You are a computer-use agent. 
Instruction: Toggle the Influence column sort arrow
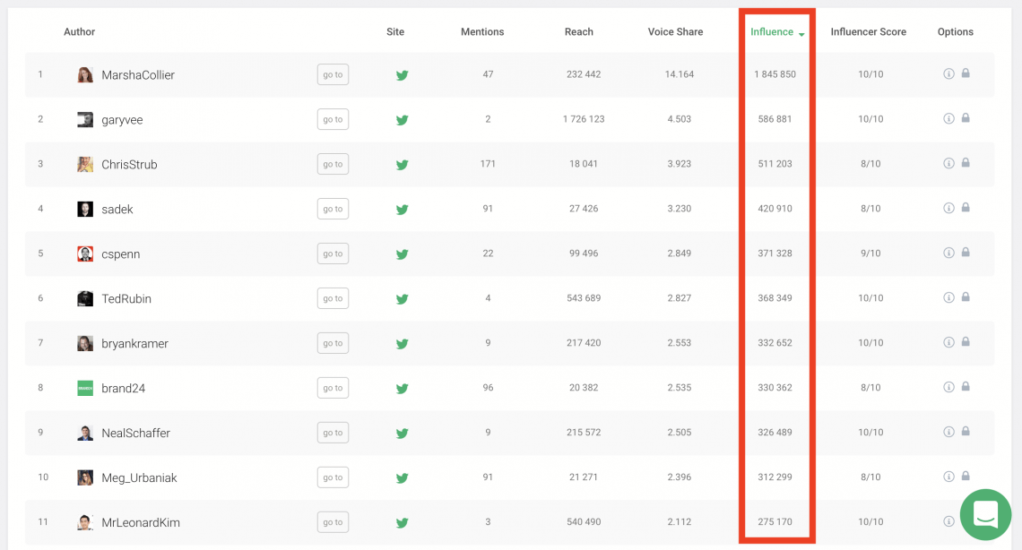tap(801, 34)
